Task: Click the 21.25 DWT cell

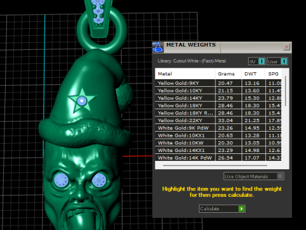Action: pyautogui.click(x=253, y=120)
